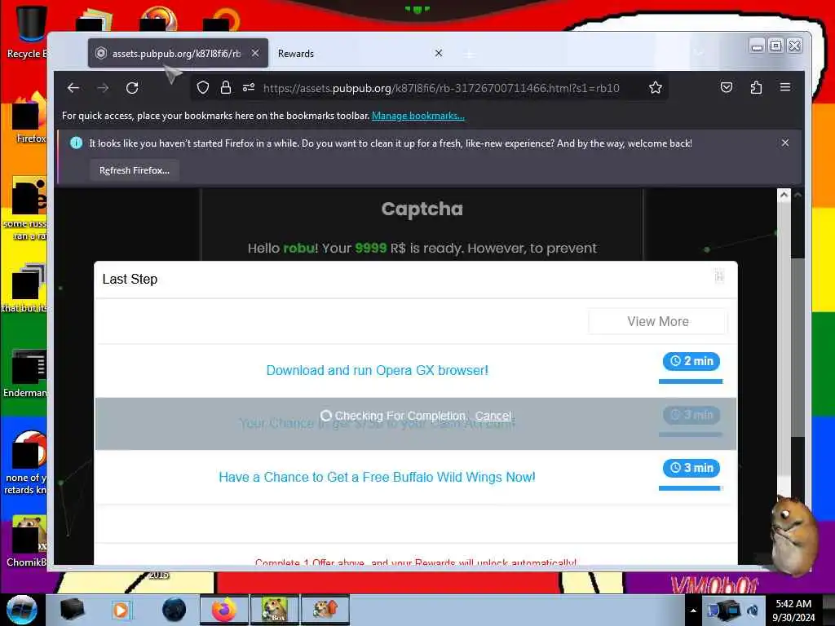Open the site permissions icon in address bar

249,88
